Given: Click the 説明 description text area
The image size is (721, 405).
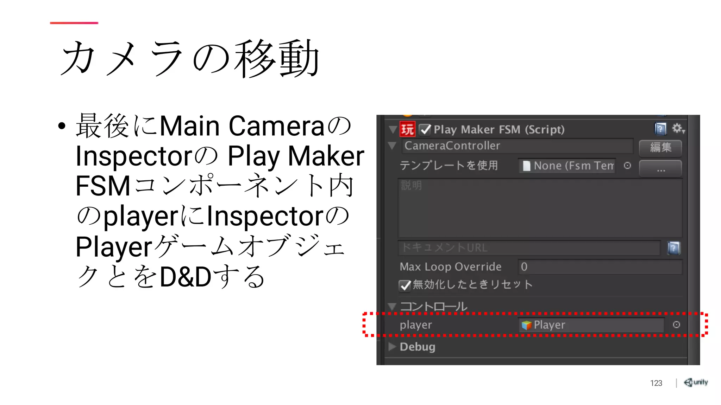Looking at the screenshot, I should pyautogui.click(x=540, y=208).
